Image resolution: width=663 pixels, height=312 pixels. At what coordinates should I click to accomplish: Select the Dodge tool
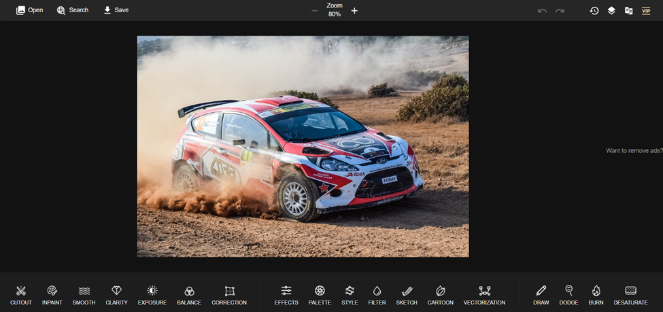568,296
